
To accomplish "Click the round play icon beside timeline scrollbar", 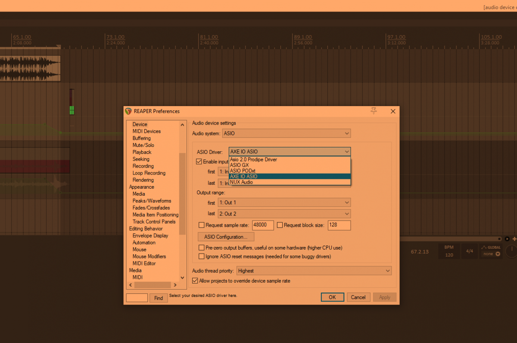I will 507,239.
